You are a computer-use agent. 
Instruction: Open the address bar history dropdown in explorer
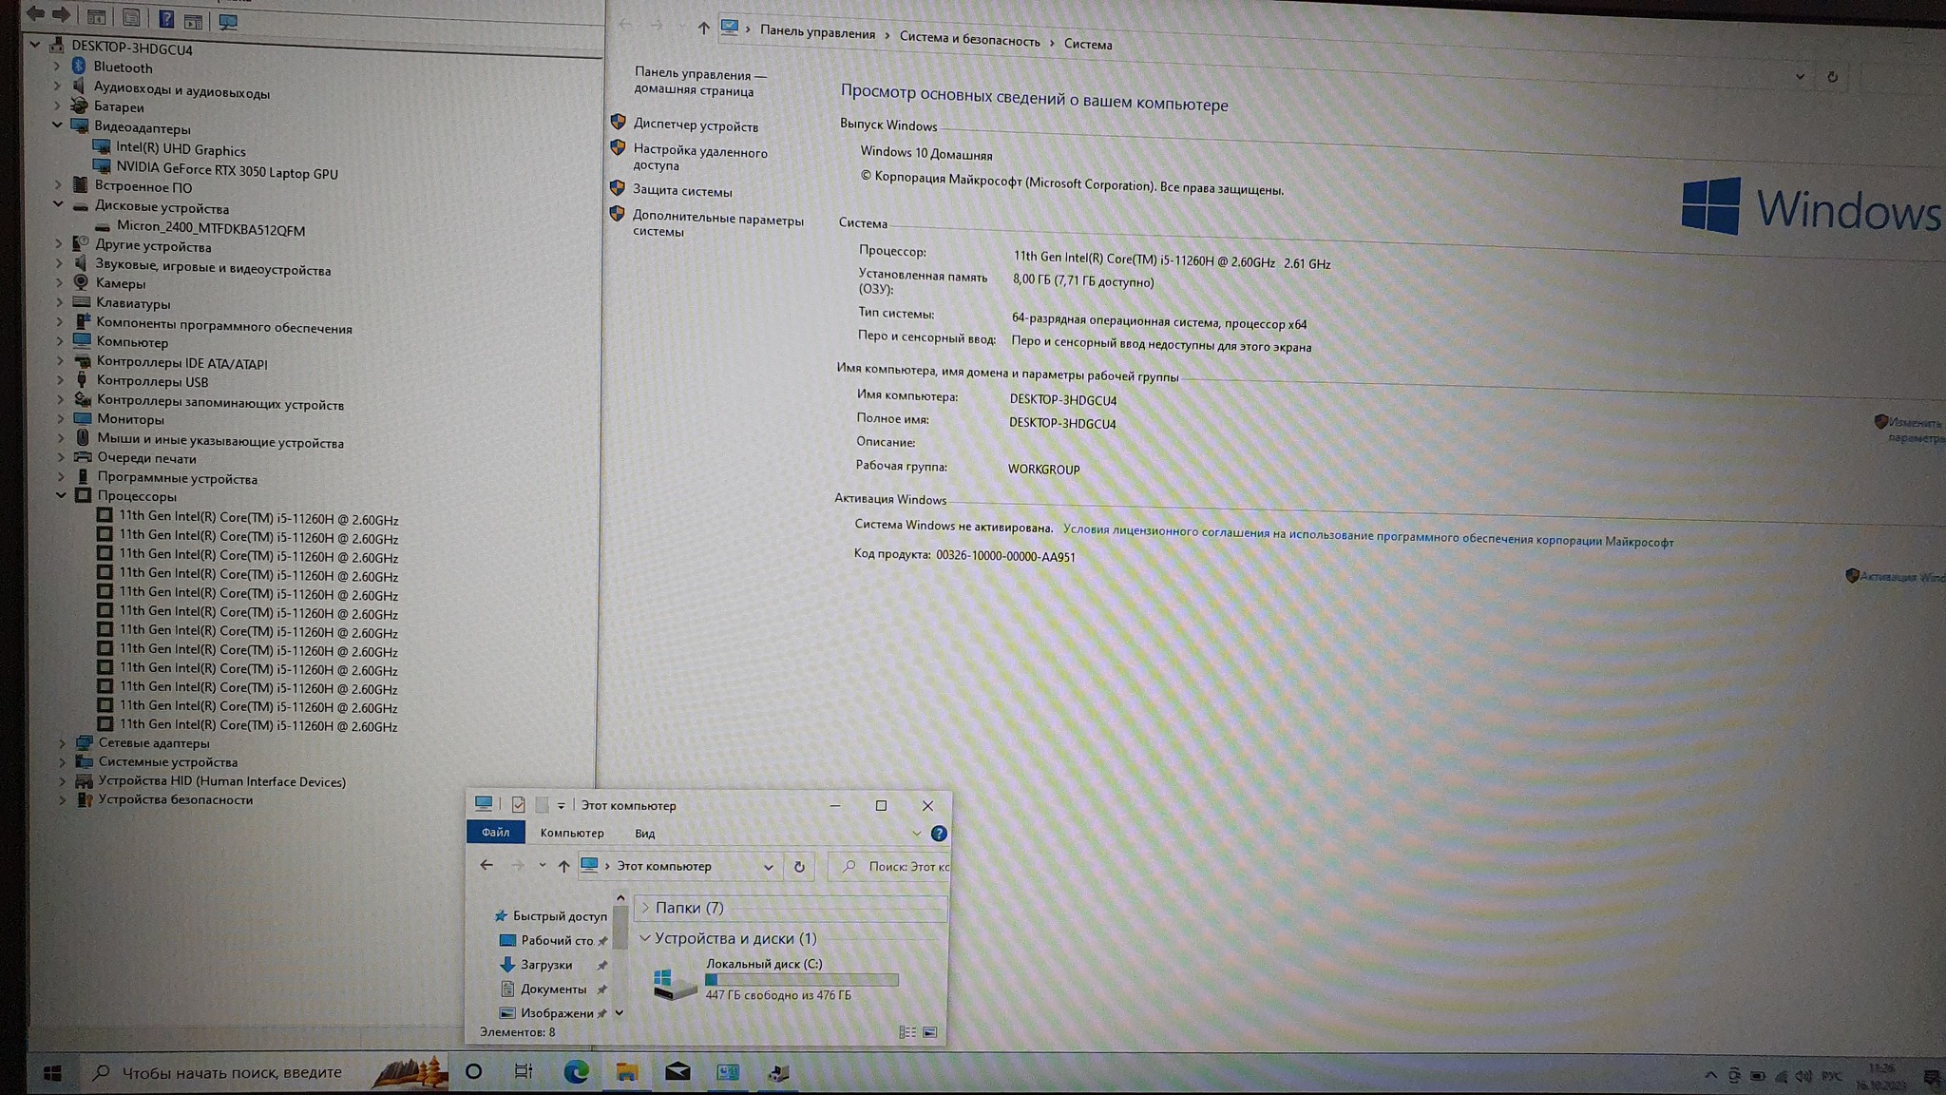pos(768,867)
